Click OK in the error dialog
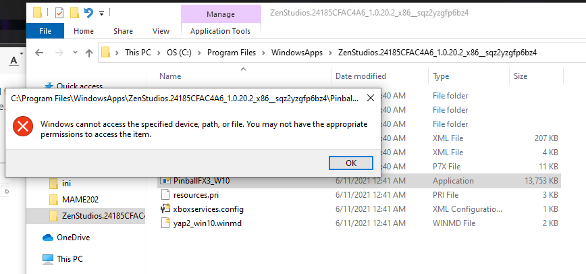 click(x=351, y=163)
